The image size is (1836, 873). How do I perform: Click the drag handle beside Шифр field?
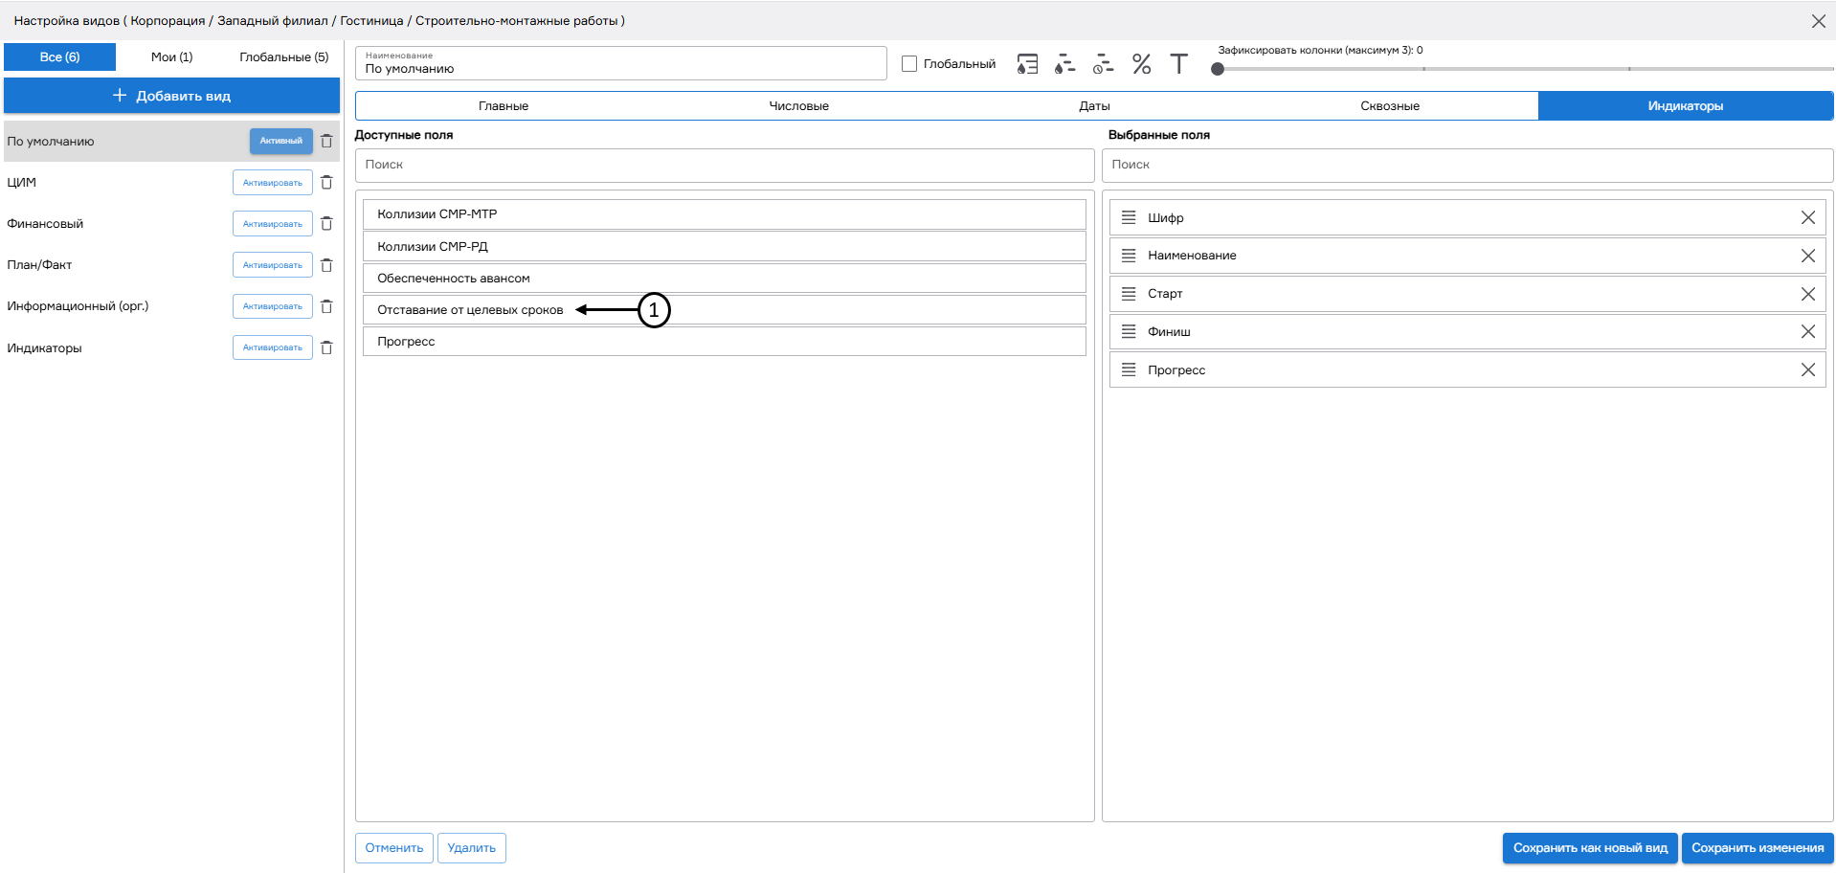tap(1128, 217)
